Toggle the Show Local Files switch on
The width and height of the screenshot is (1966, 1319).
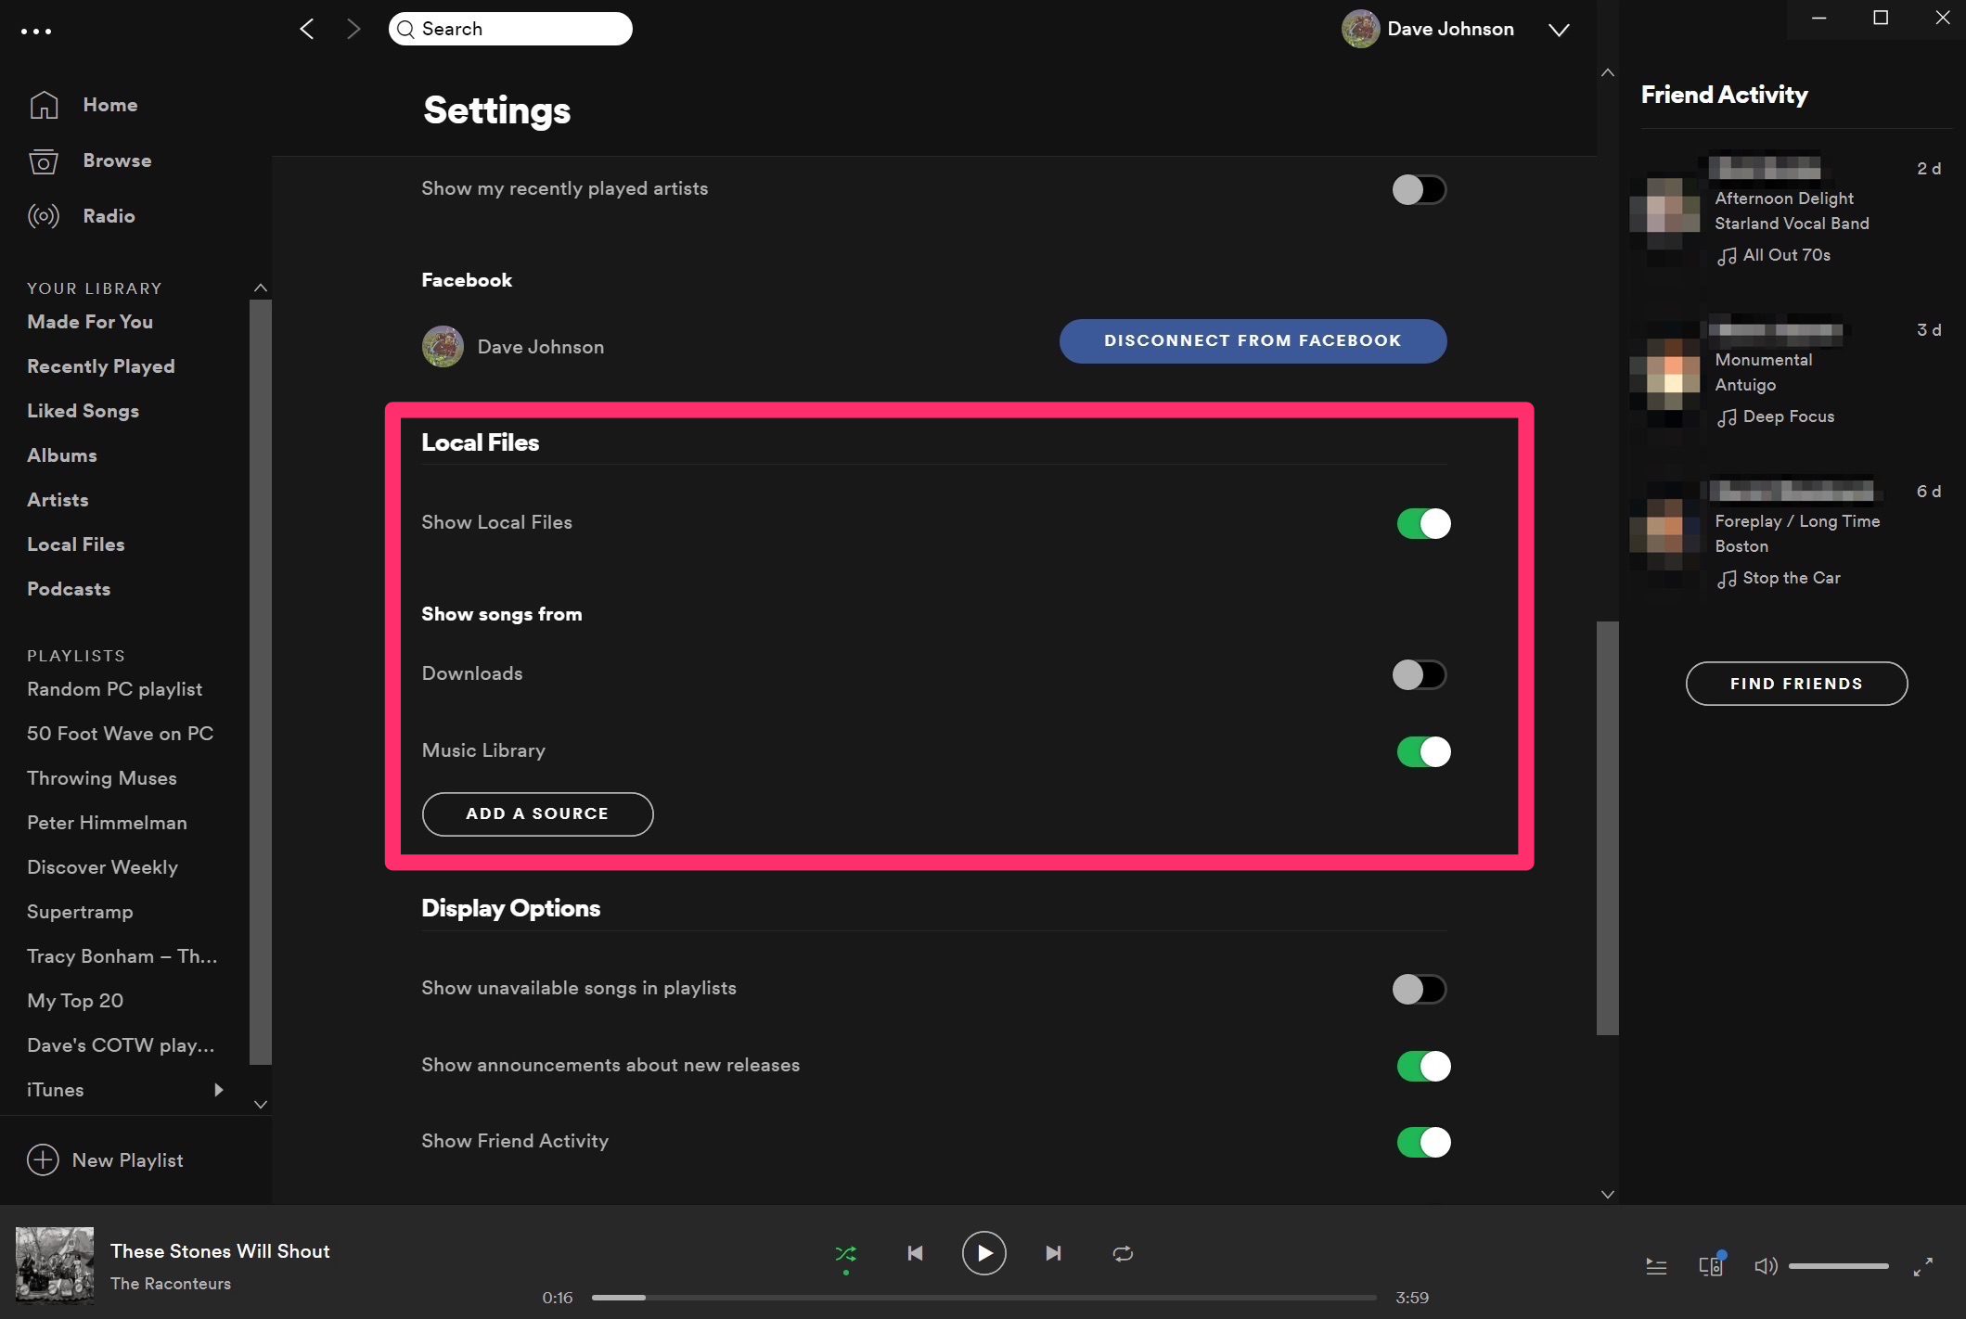1421,522
